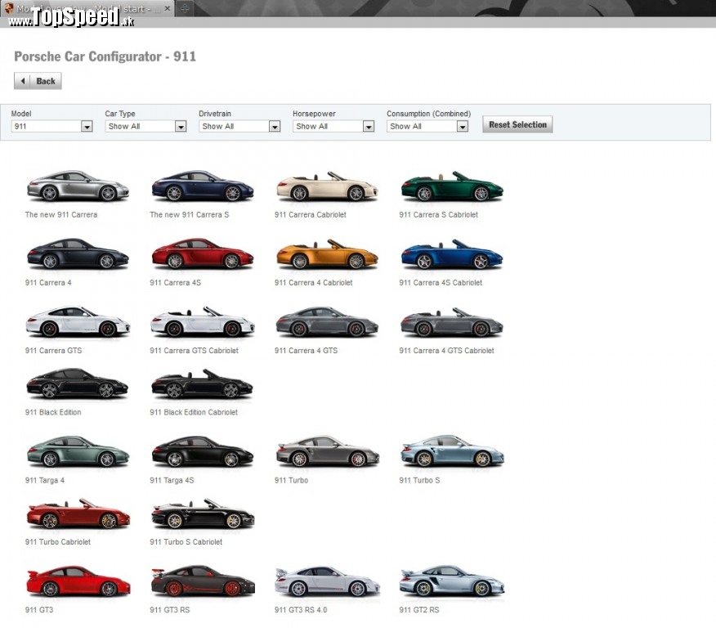
Task: Click '911 Targa 4' label
Action: coord(45,480)
